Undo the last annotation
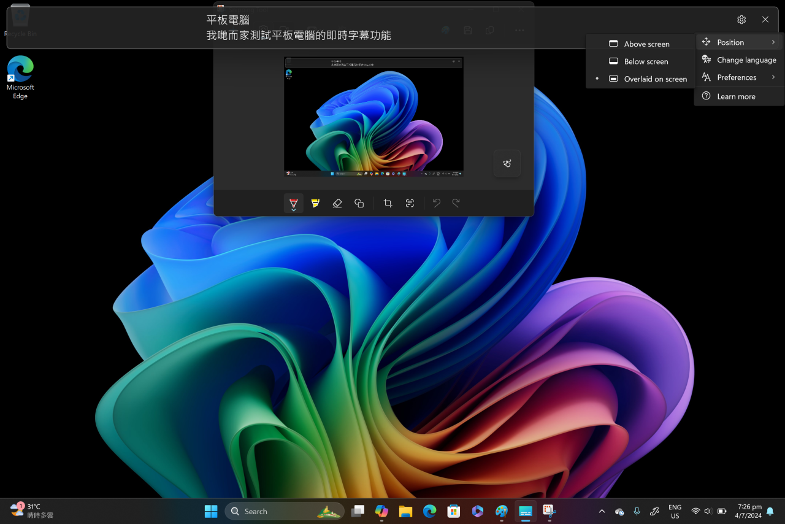The image size is (785, 524). click(436, 202)
